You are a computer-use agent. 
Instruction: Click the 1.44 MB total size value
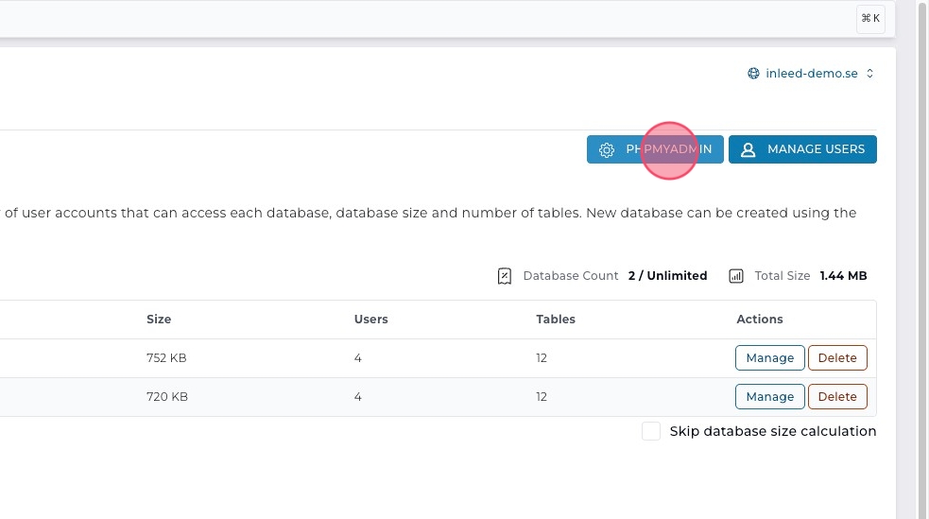pos(843,276)
